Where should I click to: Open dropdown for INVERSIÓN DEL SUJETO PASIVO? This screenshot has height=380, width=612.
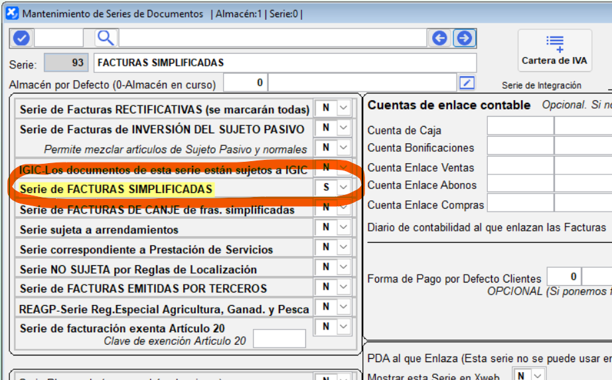click(343, 128)
